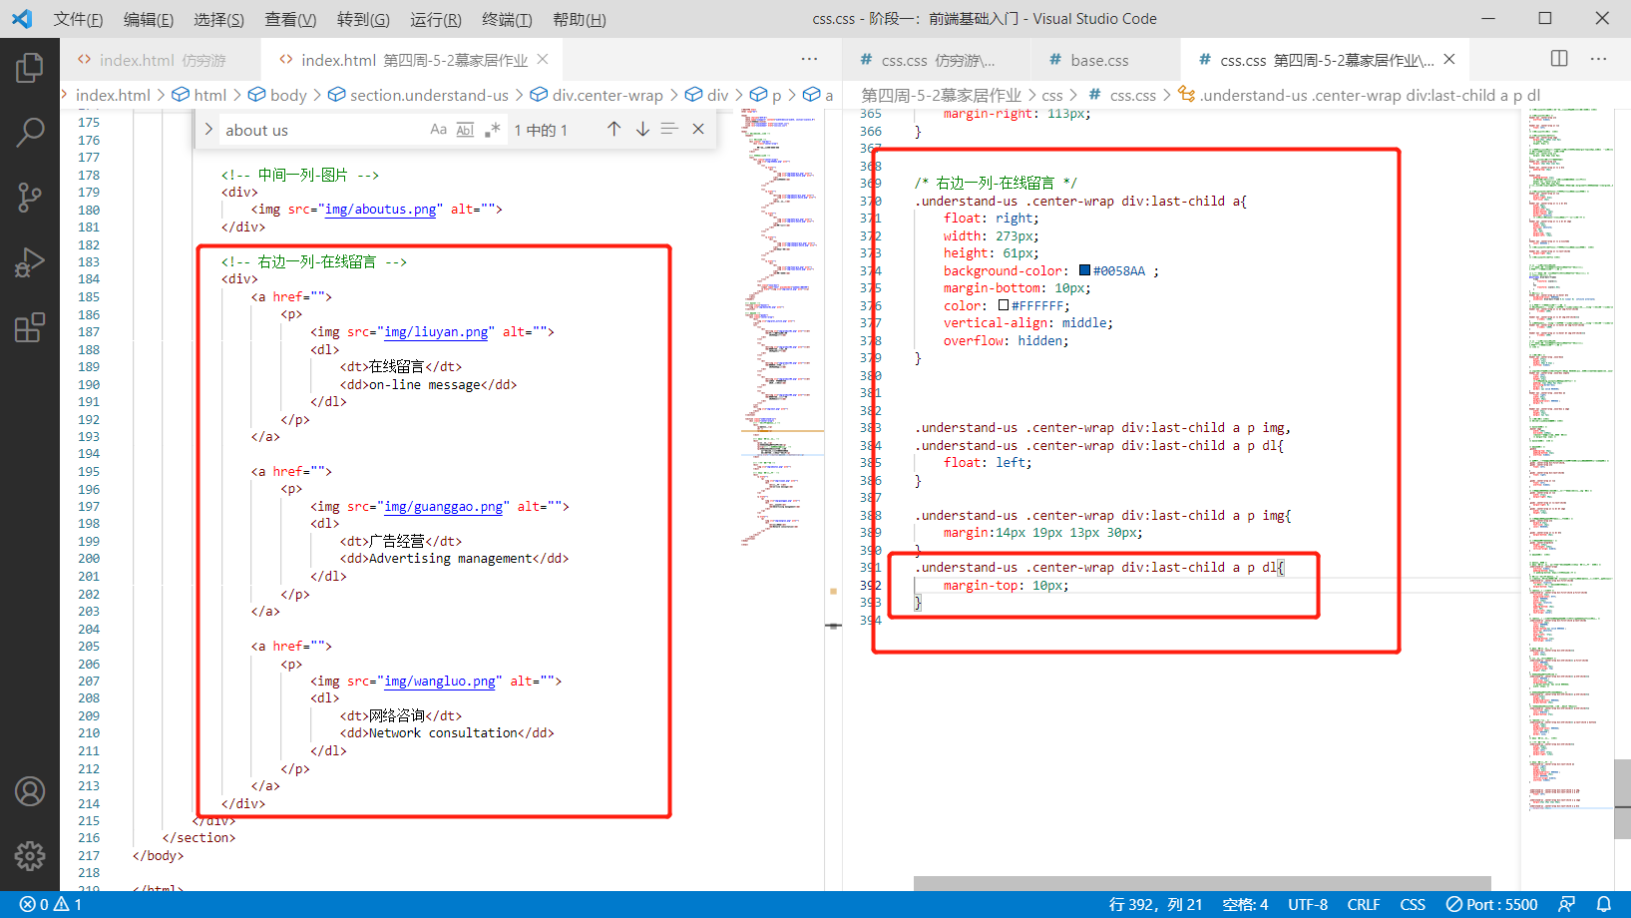Expand the replace row in find widget
The height and width of the screenshot is (918, 1631).
208,130
